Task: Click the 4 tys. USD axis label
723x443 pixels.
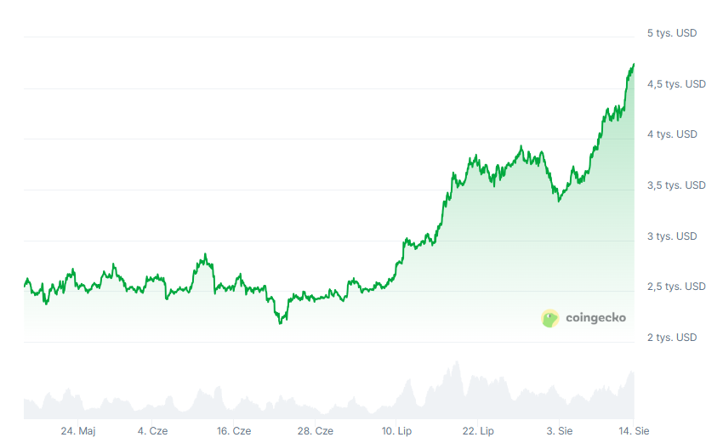Action: pyautogui.click(x=672, y=134)
